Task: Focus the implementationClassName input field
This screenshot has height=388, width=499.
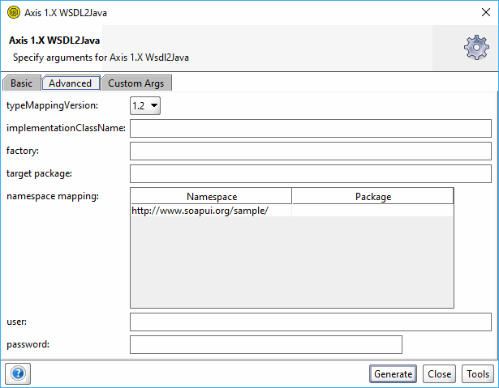Action: click(311, 128)
